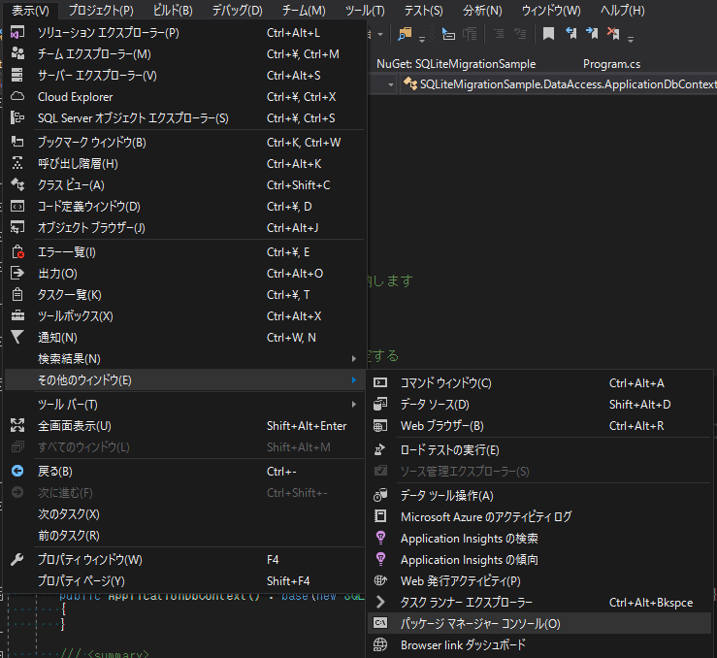Open the ビルド(B) menu
Viewport: 717px width, 658px height.
(x=173, y=10)
